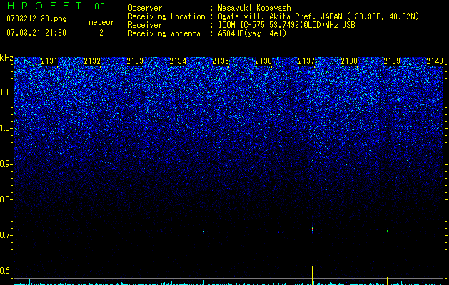
Task: Click the 1.1 kHz axis label
Action: (x=6, y=93)
